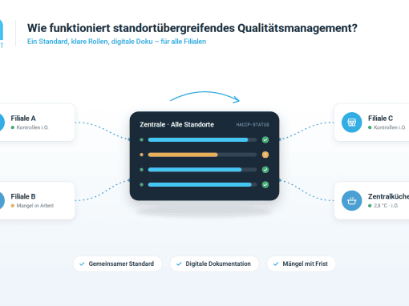Click the first blue progress bar in Zentrale panel
The width and height of the screenshot is (409, 306).
click(x=198, y=139)
